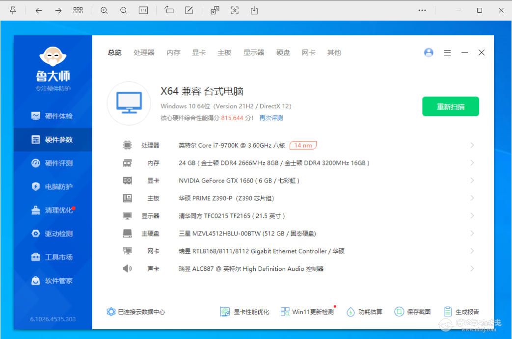
Task: Expand the 显卡 row arrow
Action: pyautogui.click(x=472, y=181)
